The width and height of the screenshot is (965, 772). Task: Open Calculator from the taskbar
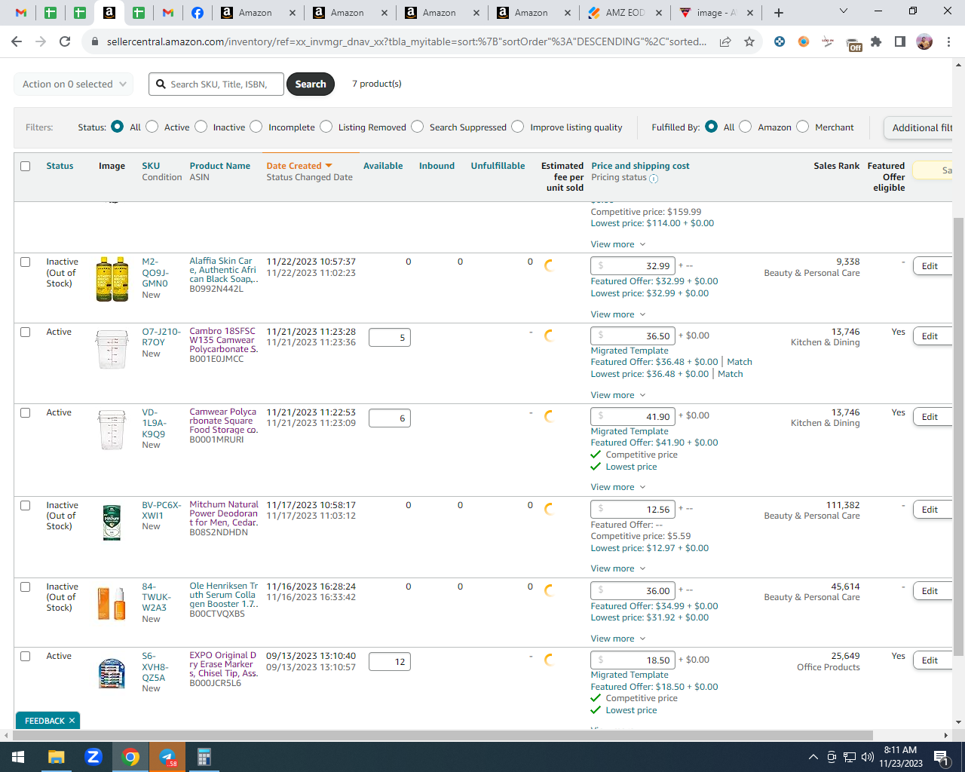point(204,757)
